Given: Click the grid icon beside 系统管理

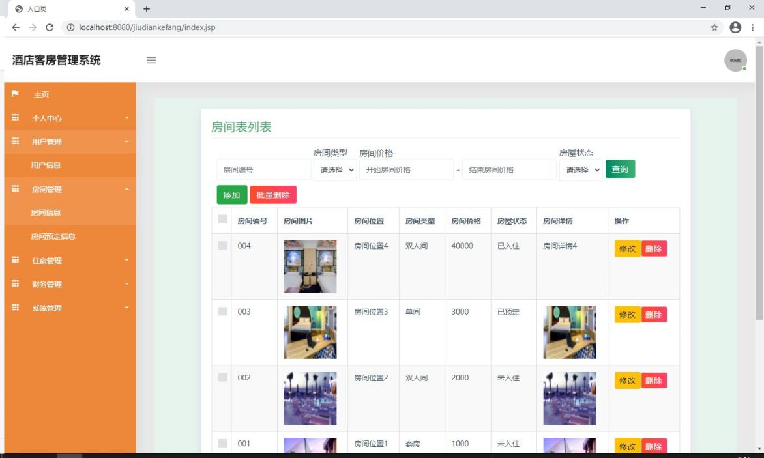Looking at the screenshot, I should [x=15, y=308].
